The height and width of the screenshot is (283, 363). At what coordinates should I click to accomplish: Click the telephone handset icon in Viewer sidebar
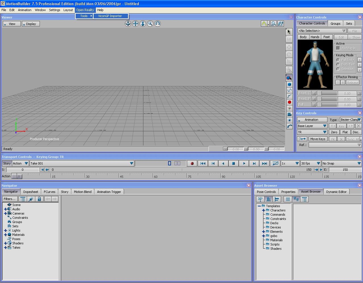[x=289, y=126]
